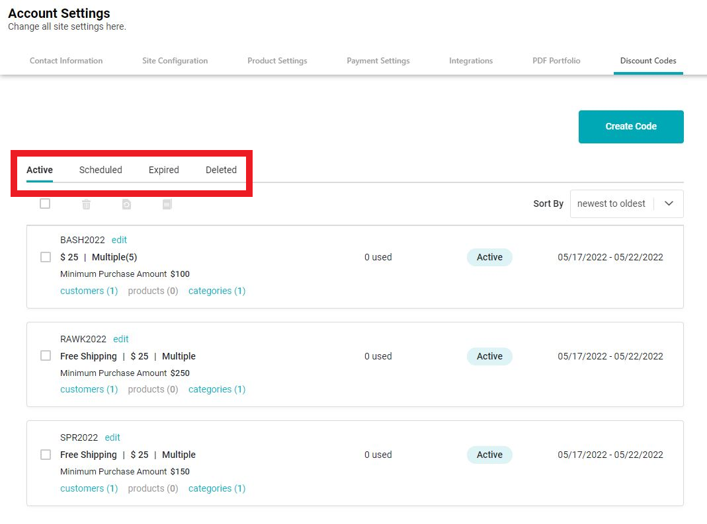Open the PDF Portfolio tab
Screen dimensions: 707x524
(556, 61)
